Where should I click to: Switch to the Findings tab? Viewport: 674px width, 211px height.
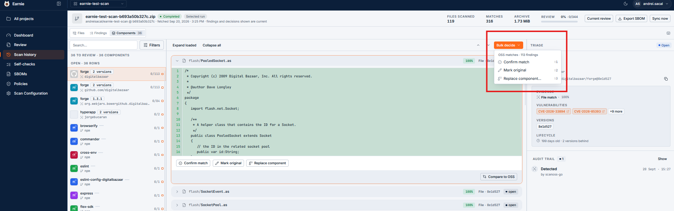click(98, 33)
